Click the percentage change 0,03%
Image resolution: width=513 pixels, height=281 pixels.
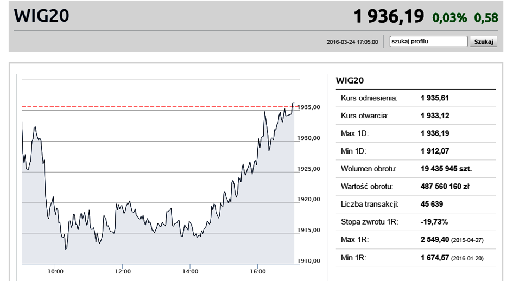pos(449,18)
